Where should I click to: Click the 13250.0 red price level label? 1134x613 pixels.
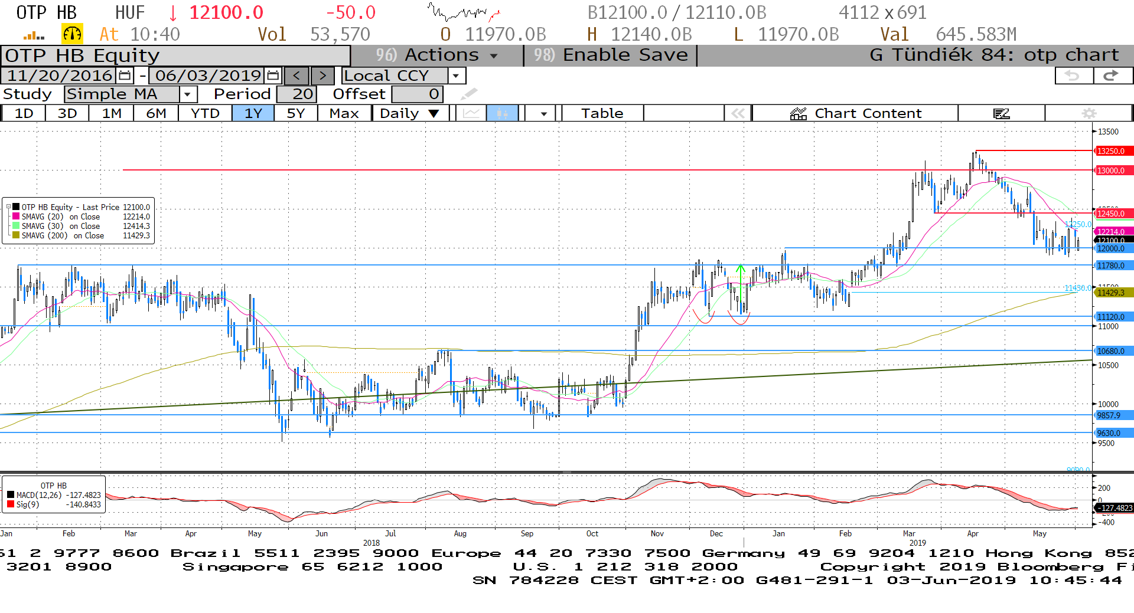click(1114, 151)
